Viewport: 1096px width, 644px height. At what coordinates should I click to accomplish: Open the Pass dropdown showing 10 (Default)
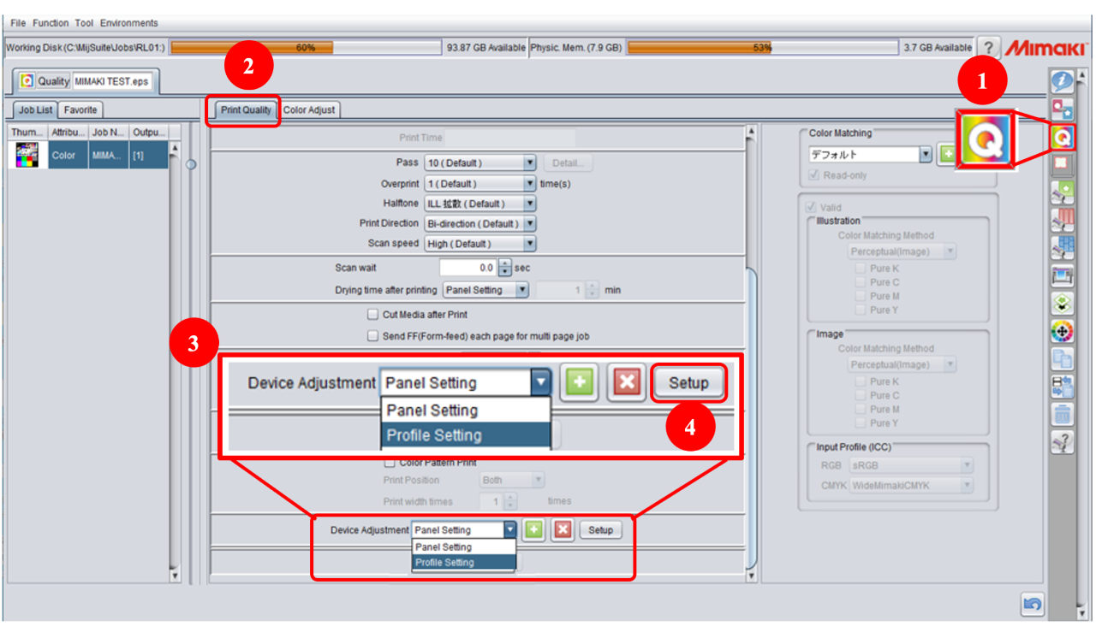tap(529, 162)
